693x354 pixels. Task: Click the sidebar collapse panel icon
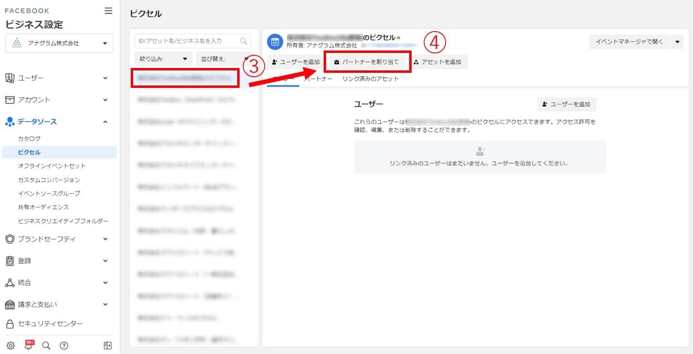pyautogui.click(x=108, y=346)
